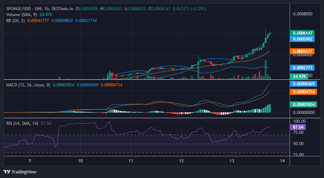Click the BB upper value 0.00059820 in legend
Image resolution: width=324 pixels, height=178 pixels.
tap(62, 21)
